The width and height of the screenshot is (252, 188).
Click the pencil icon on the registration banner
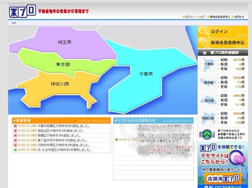pyautogui.click(x=204, y=42)
